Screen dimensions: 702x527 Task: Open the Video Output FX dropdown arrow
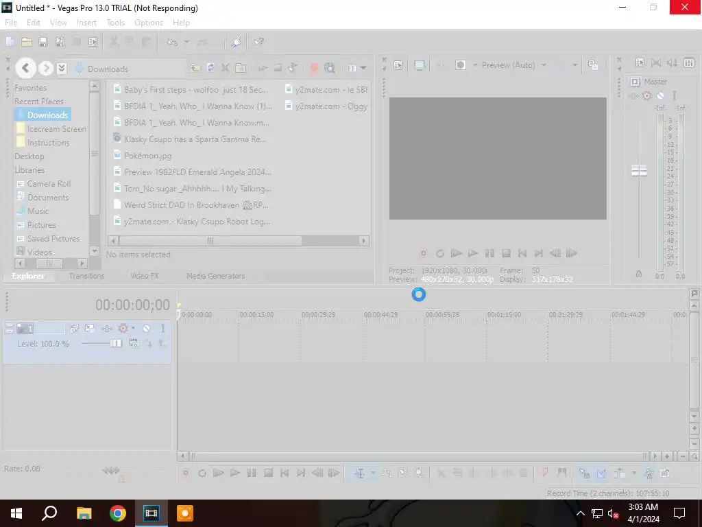point(474,65)
